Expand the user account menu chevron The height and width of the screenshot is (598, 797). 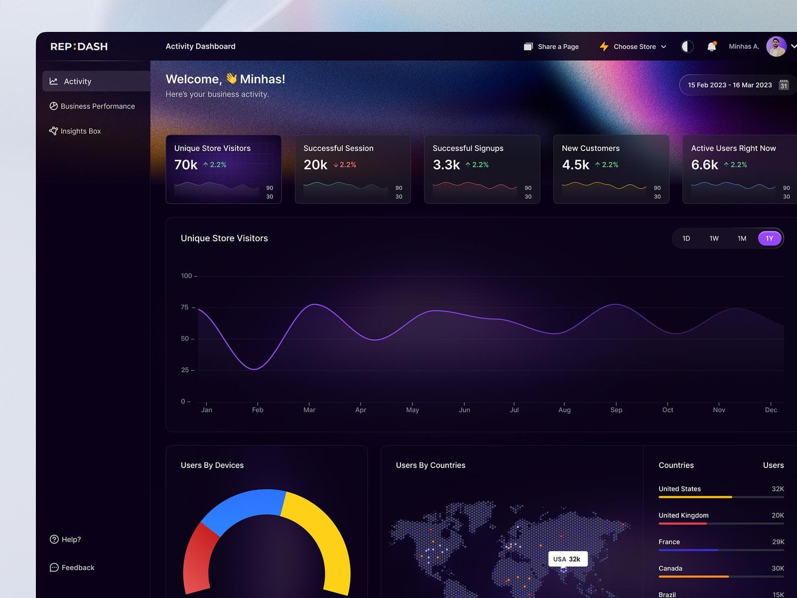click(x=794, y=46)
